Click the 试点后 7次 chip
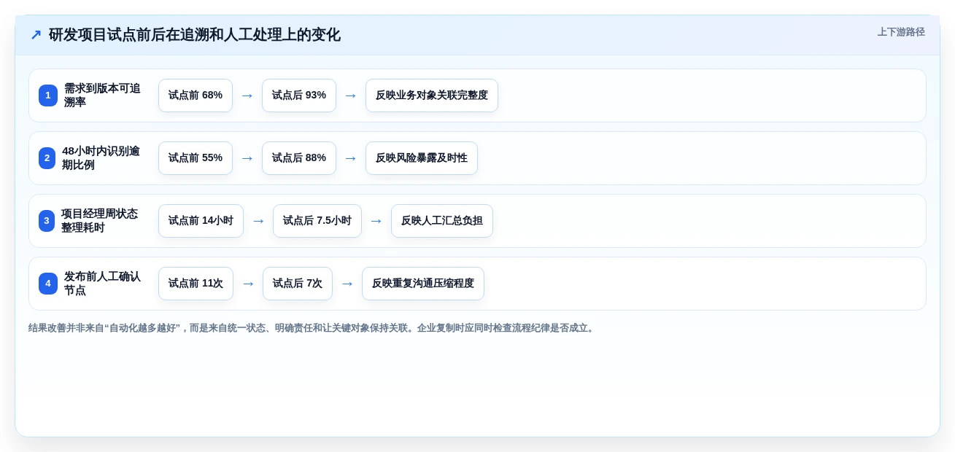 click(x=298, y=284)
